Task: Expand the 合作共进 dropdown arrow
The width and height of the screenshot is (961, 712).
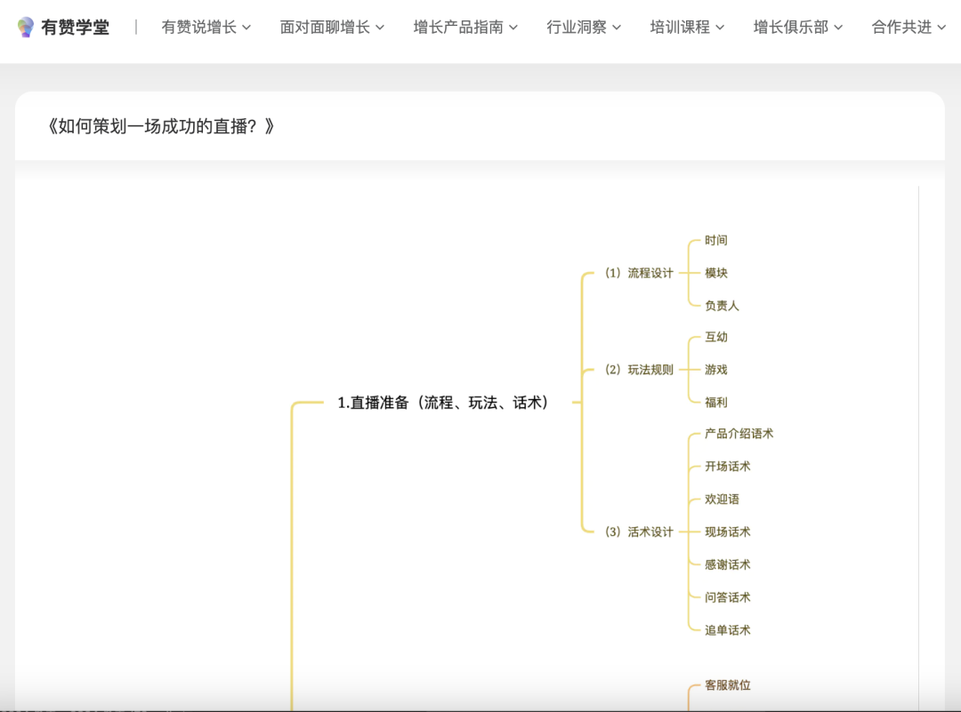Action: [x=942, y=27]
